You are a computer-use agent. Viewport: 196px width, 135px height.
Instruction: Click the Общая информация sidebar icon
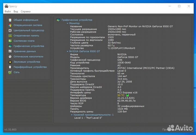10,20
